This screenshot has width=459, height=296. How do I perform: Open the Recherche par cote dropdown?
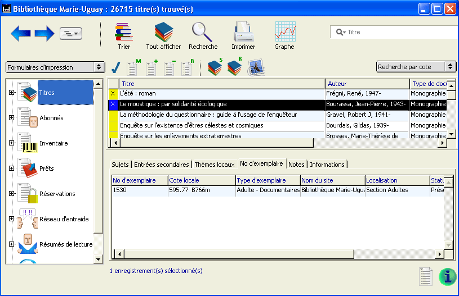[416, 67]
